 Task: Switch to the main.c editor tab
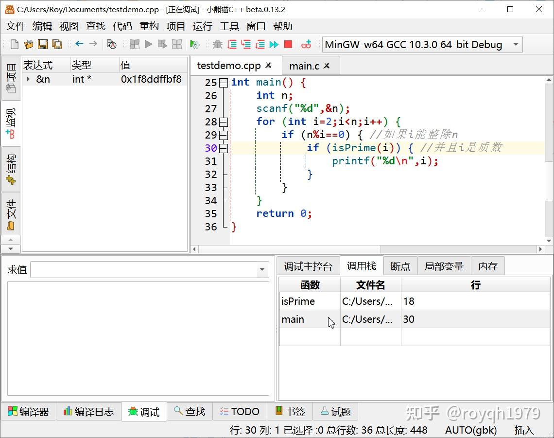(x=304, y=66)
